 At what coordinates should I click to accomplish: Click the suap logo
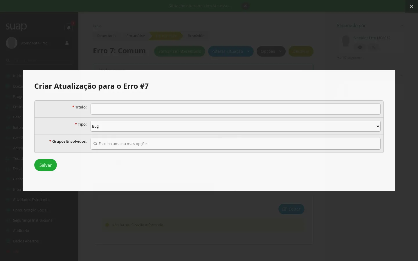pos(16,27)
